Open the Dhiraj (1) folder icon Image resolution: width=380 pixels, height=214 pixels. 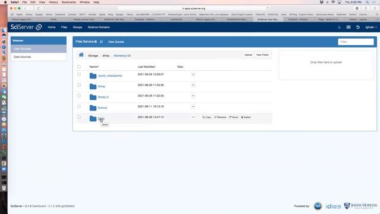[x=93, y=97]
